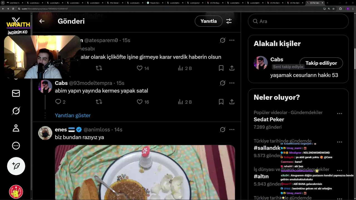Switch to the x.com/videoc browser tab
356x200 pixels.
coord(75,3)
